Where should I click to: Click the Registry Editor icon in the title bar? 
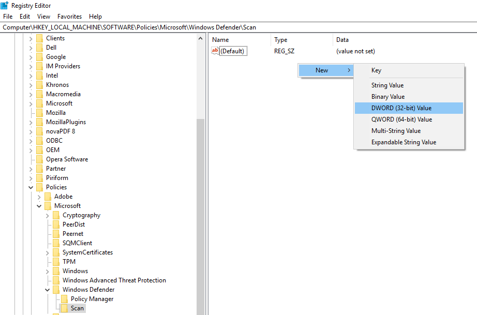click(5, 5)
